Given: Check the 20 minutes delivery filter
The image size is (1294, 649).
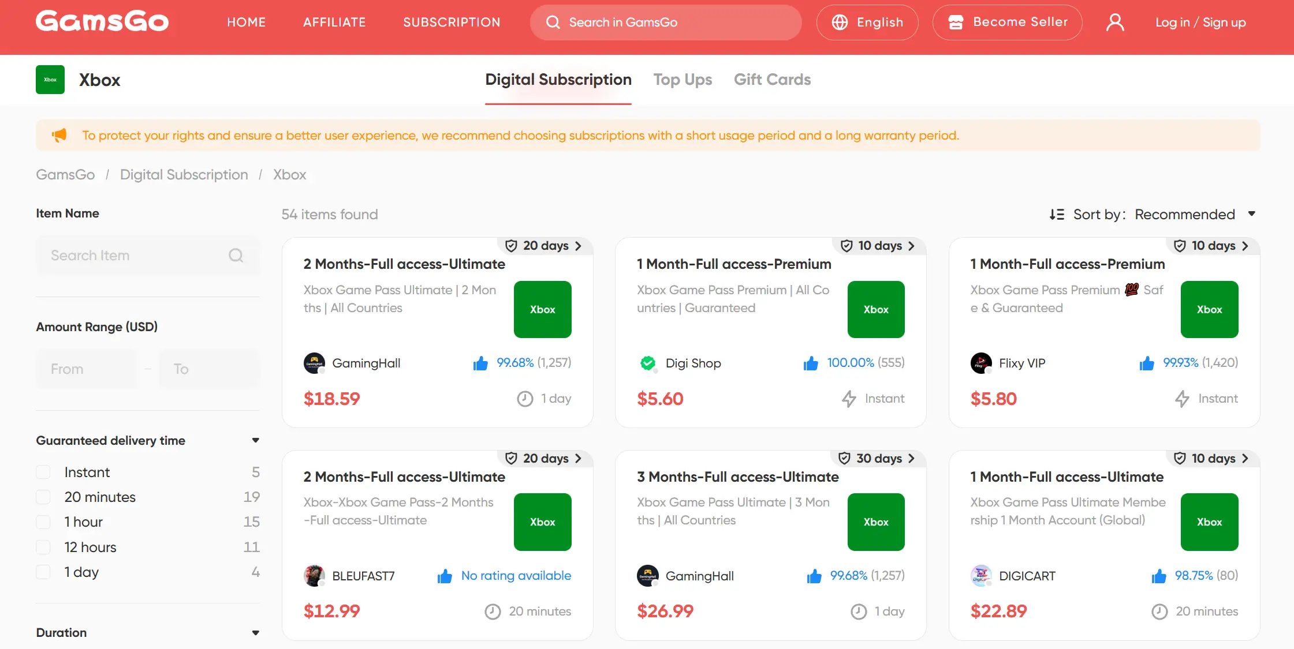Looking at the screenshot, I should point(43,497).
